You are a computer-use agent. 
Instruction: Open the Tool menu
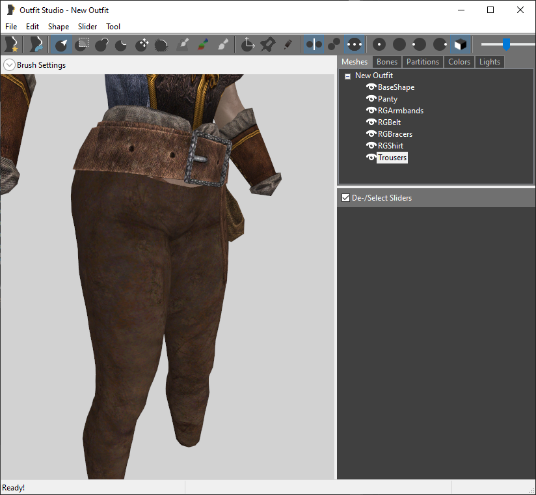click(113, 26)
